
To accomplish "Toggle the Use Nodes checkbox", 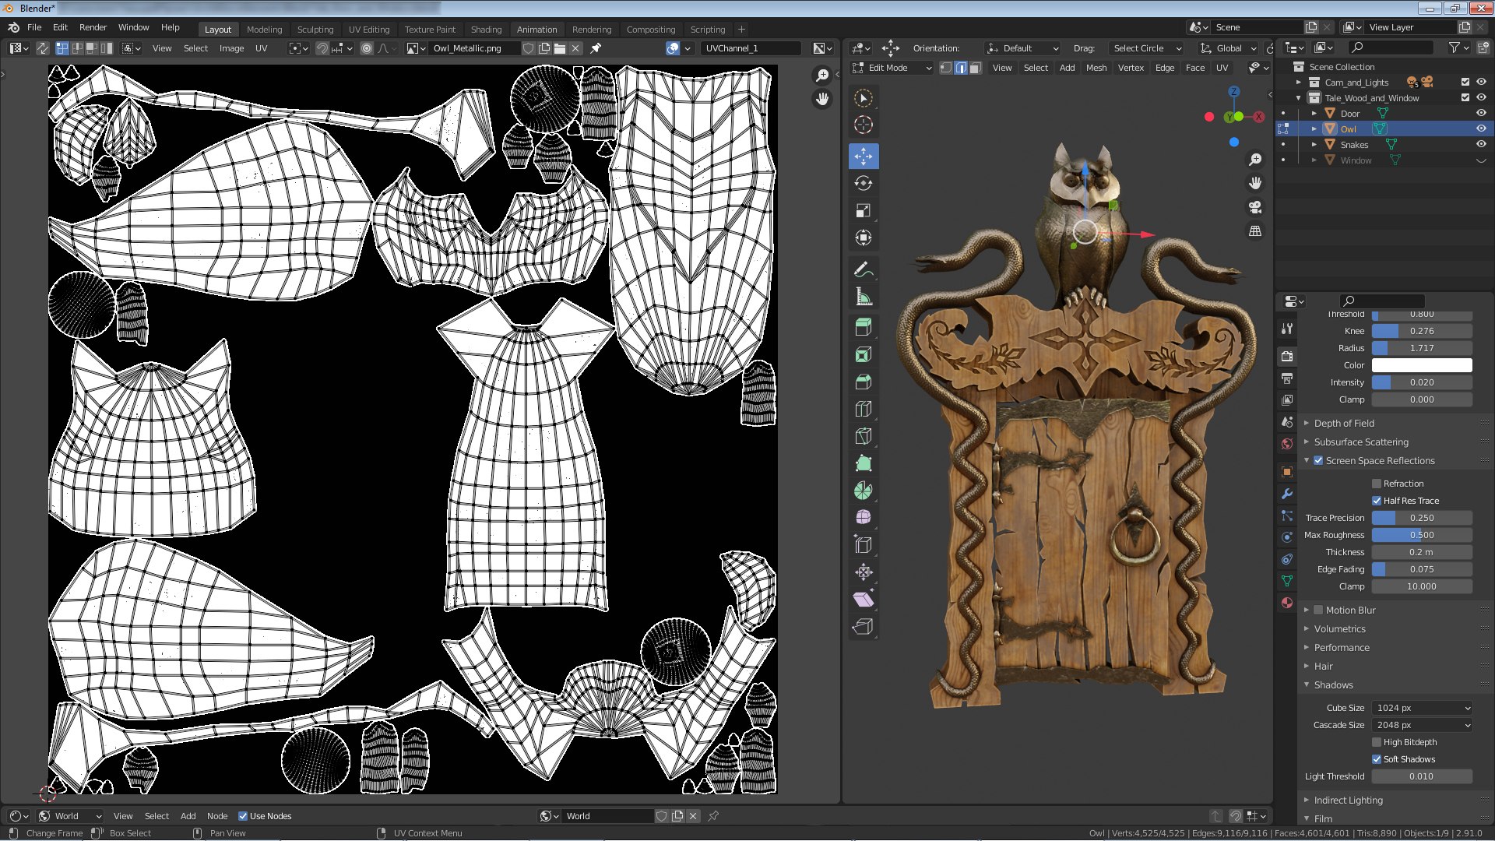I will pos(243,816).
